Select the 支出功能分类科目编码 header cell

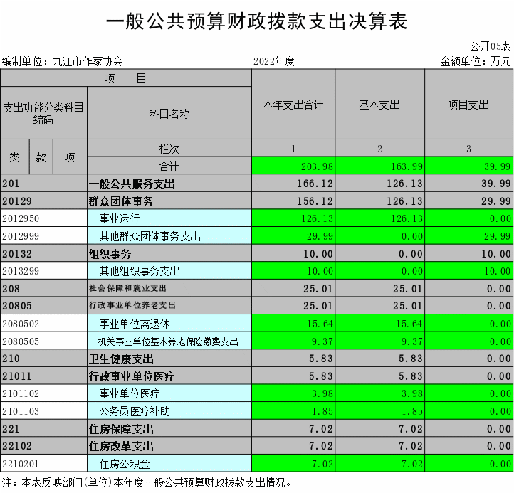click(x=43, y=114)
